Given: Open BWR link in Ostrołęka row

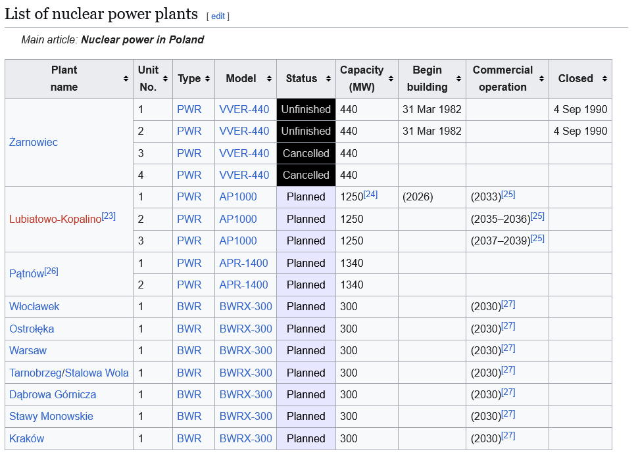Looking at the screenshot, I should [189, 329].
